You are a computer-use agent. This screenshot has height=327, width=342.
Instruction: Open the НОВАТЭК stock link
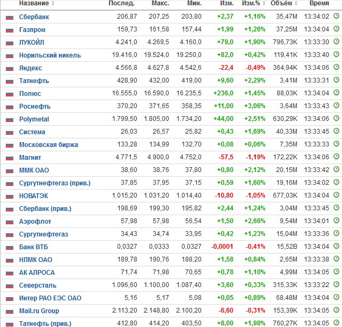coord(34,195)
